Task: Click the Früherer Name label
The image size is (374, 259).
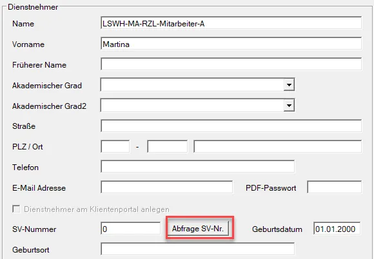Action: click(39, 65)
